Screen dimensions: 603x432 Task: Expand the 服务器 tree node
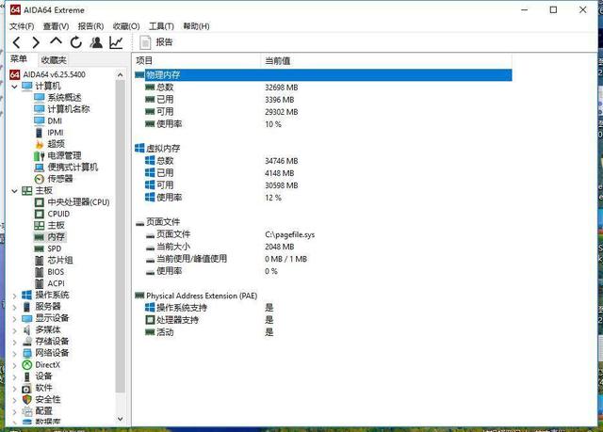[14, 307]
